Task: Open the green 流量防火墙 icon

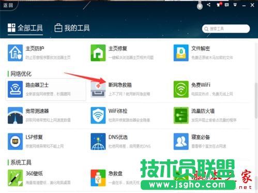Action: pyautogui.click(x=181, y=115)
